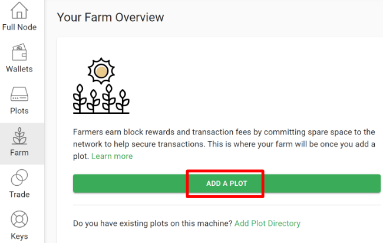Open the Full Node house icon

point(19,10)
